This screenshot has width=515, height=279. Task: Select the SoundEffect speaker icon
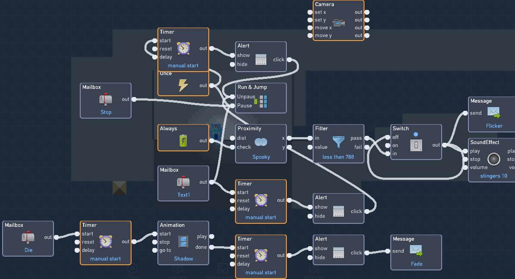493,159
